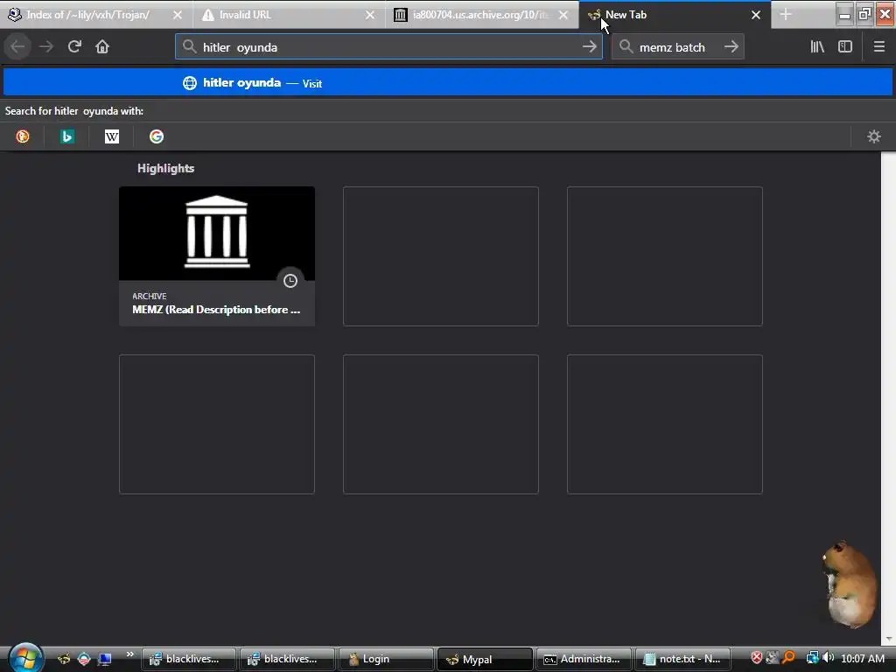Click the MEMZ (Read Description before ... title

pos(216,310)
